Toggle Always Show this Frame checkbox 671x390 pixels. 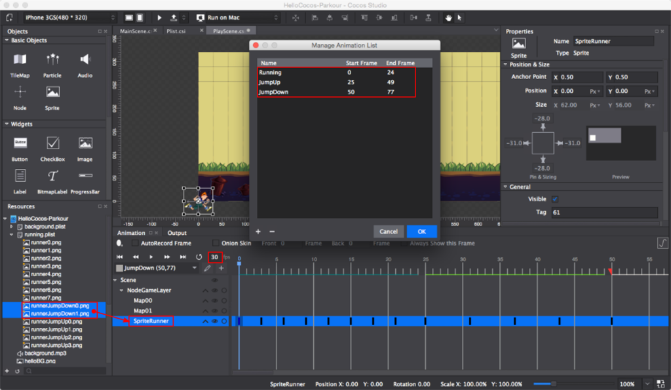tap(404, 243)
